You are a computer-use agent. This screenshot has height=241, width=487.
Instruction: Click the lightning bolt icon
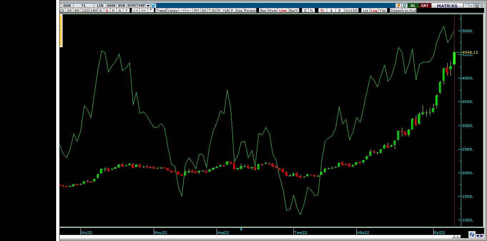(398, 6)
